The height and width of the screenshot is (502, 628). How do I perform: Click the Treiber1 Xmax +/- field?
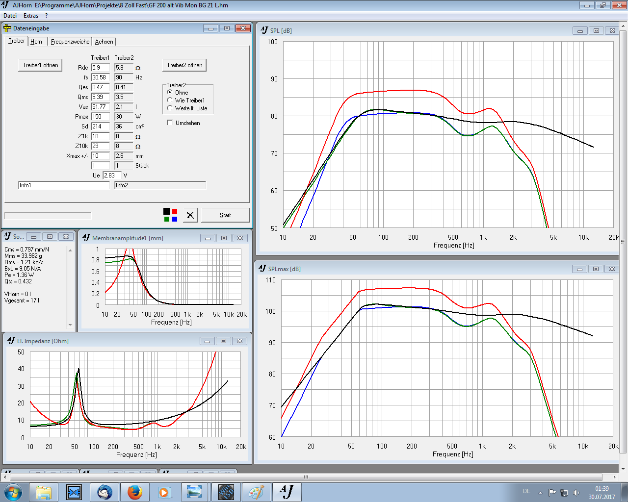point(100,156)
